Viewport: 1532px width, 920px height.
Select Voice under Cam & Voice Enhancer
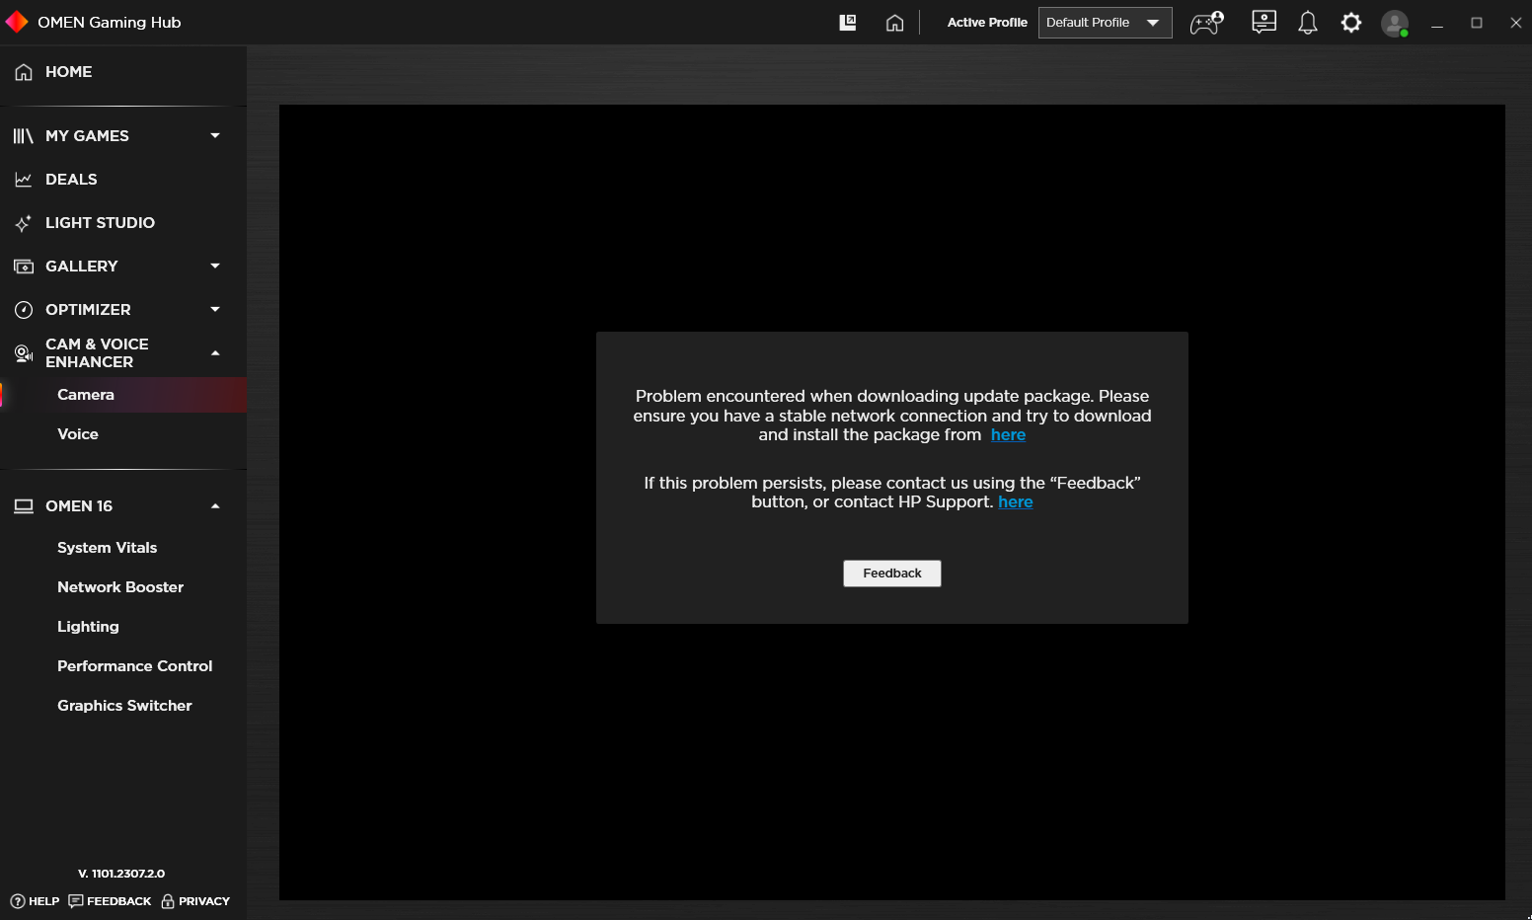pos(78,433)
